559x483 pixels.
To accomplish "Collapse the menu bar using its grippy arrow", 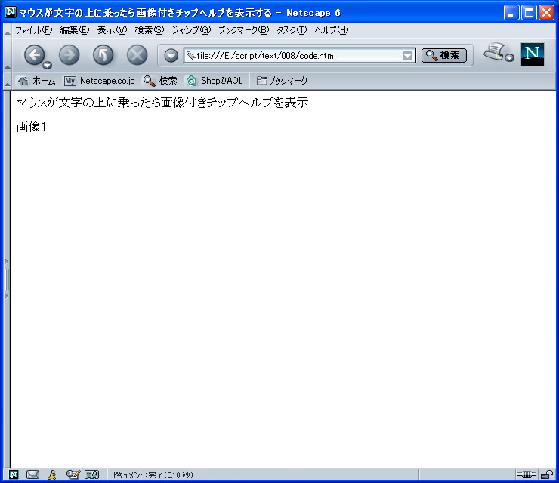I will coord(7,30).
